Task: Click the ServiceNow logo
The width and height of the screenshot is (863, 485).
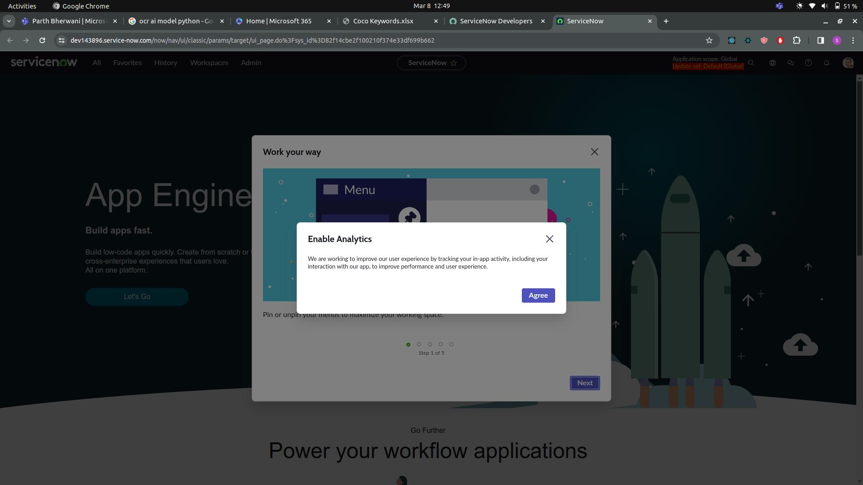Action: [x=44, y=62]
